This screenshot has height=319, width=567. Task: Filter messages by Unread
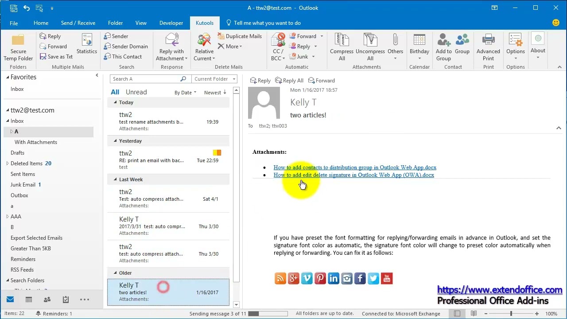click(x=136, y=92)
